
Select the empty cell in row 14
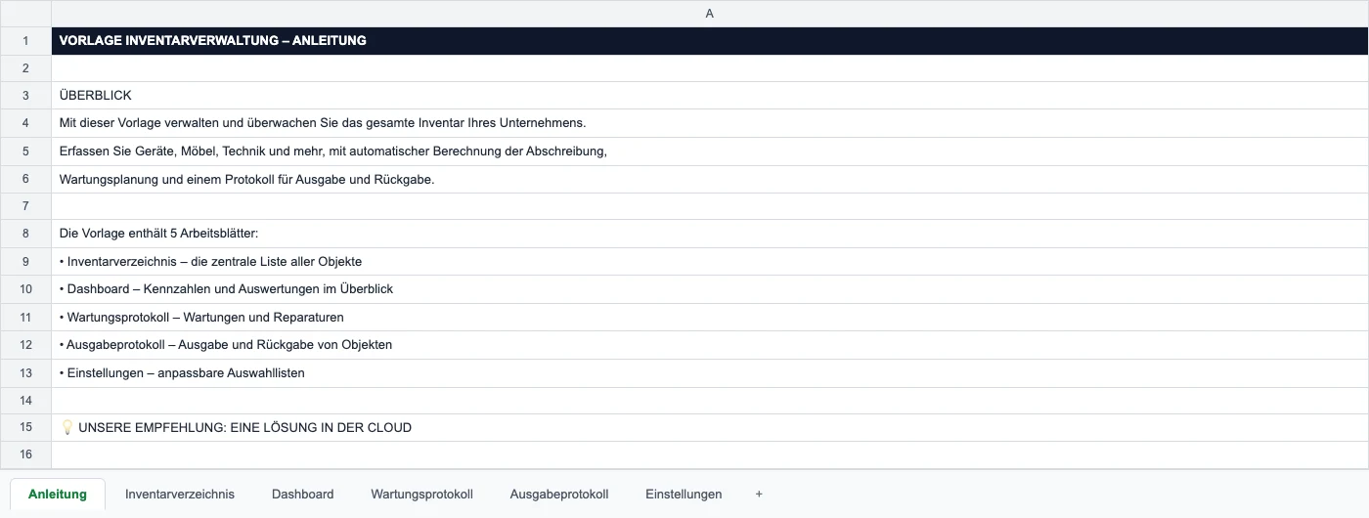(x=709, y=400)
